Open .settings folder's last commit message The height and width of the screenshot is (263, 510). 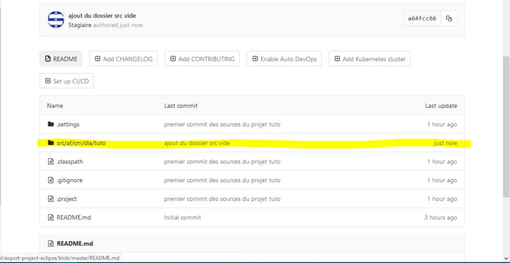click(222, 124)
